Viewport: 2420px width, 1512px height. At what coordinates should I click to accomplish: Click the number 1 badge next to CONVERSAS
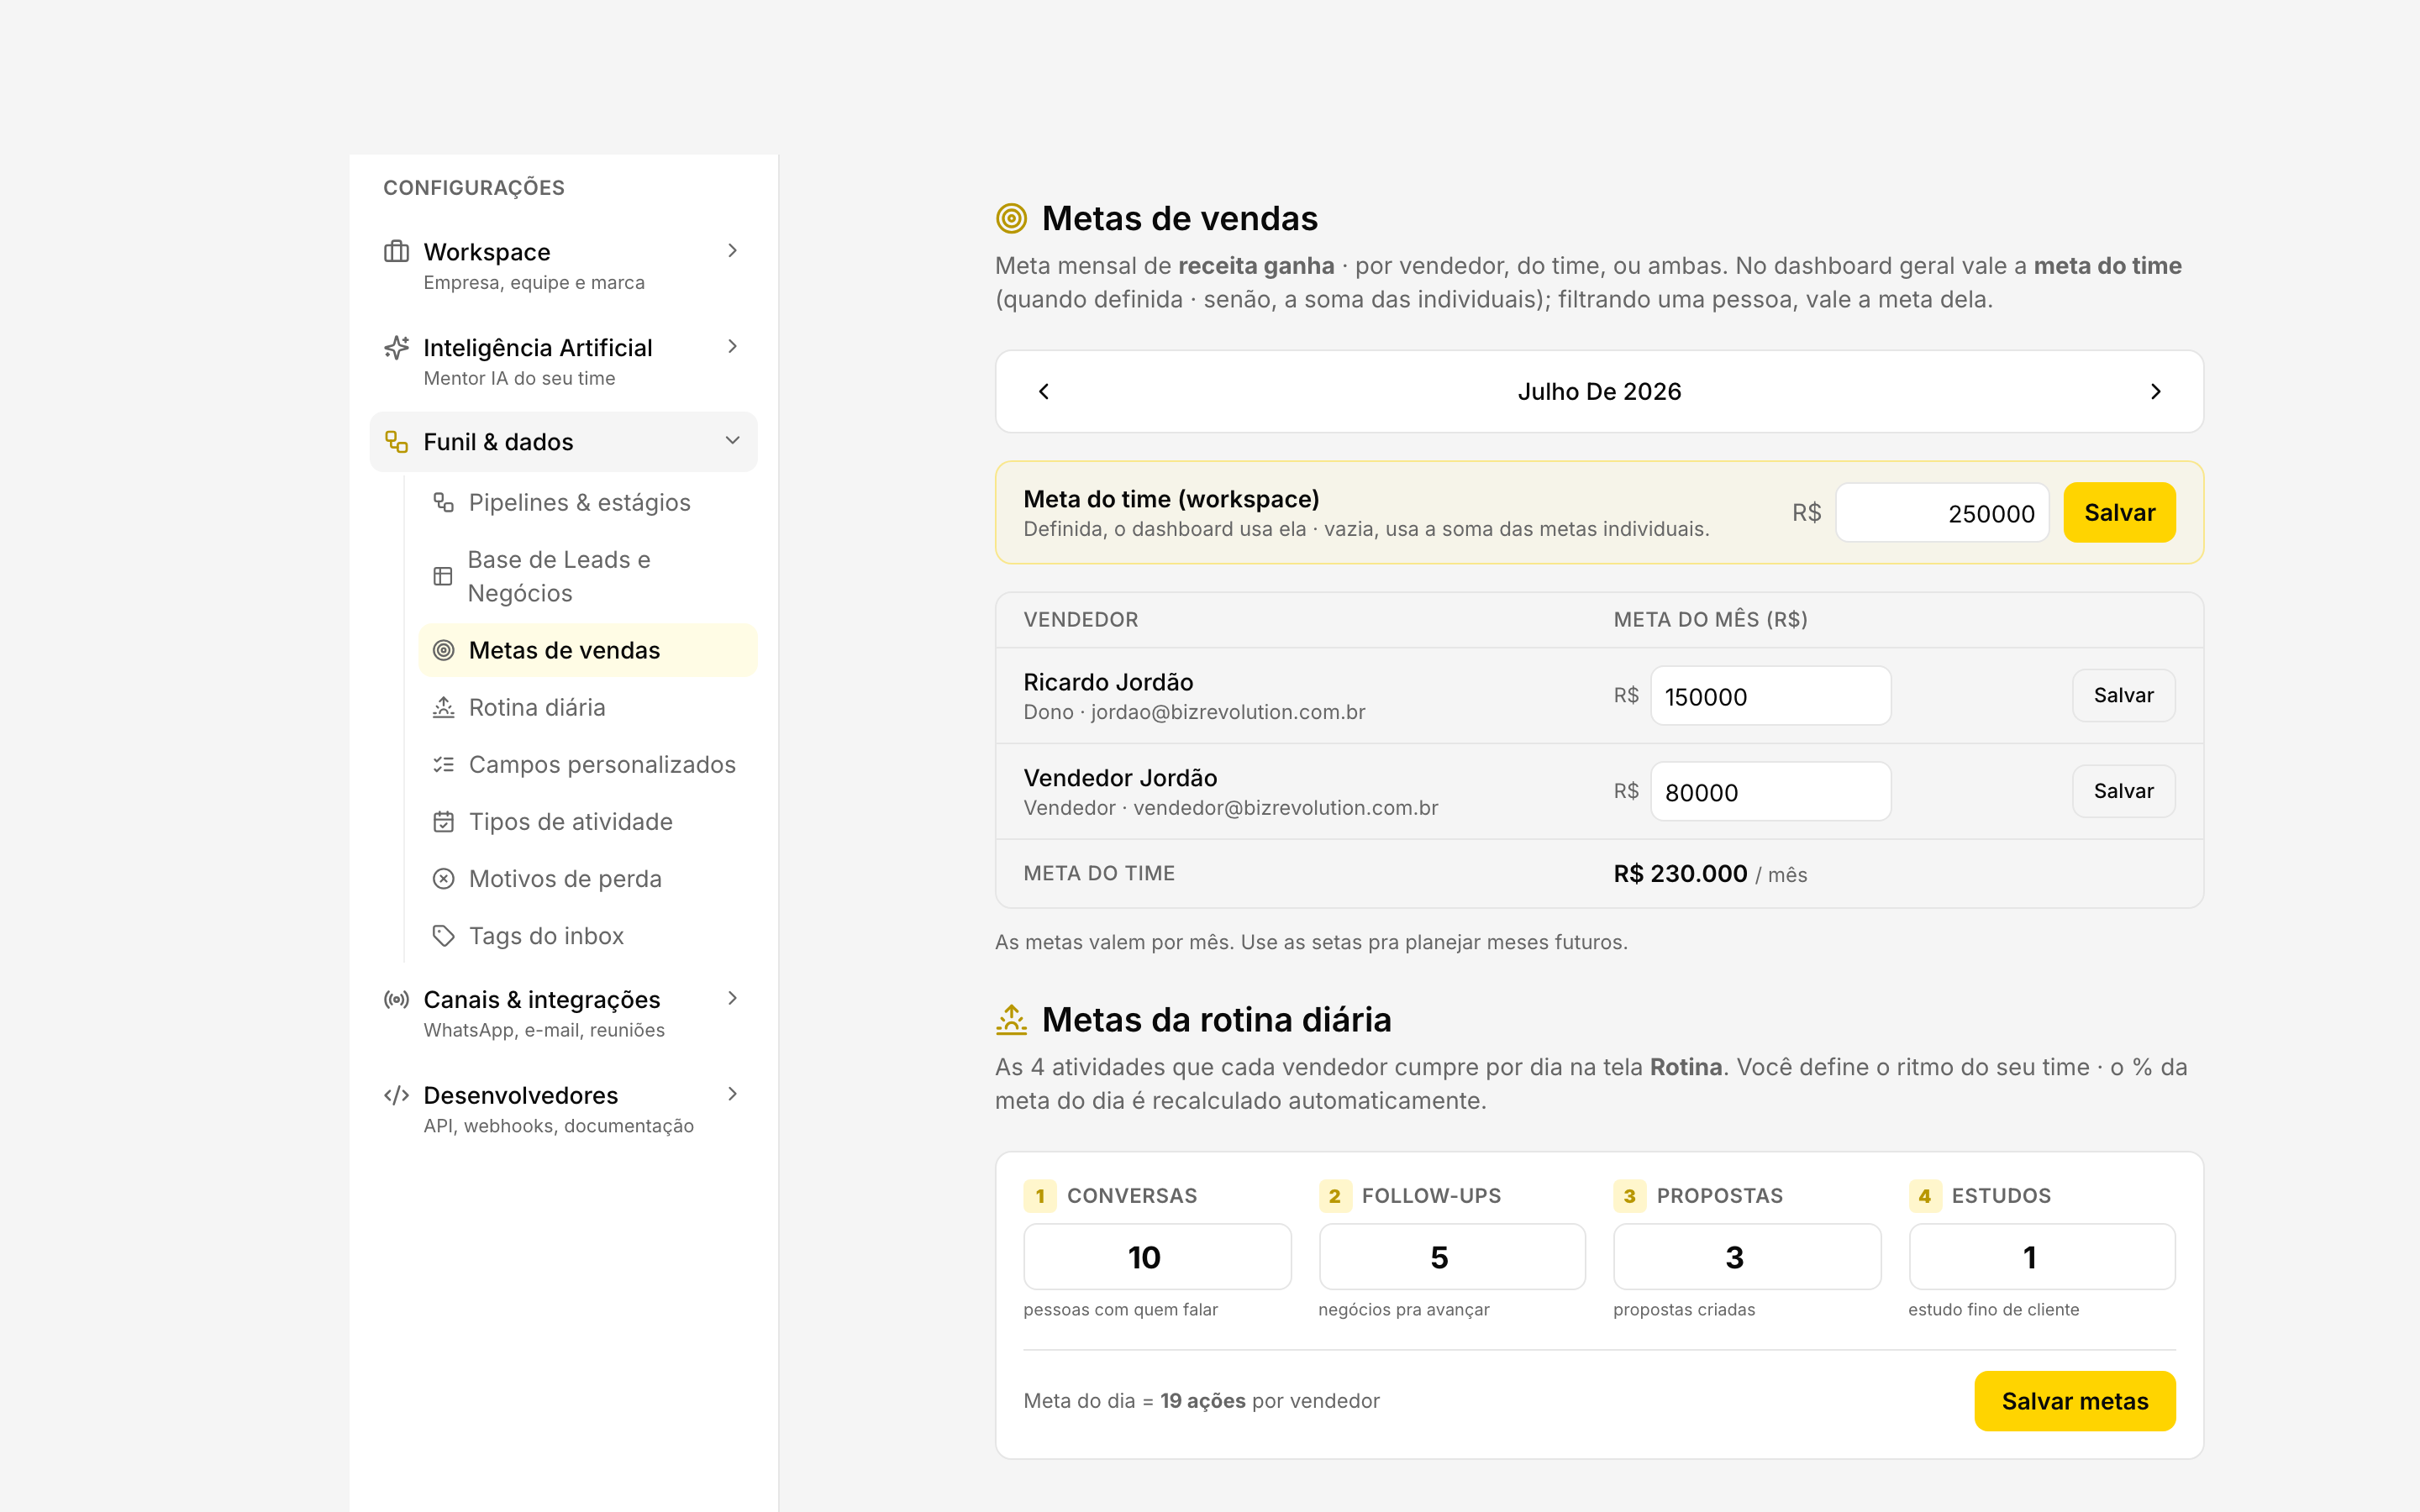[1040, 1196]
